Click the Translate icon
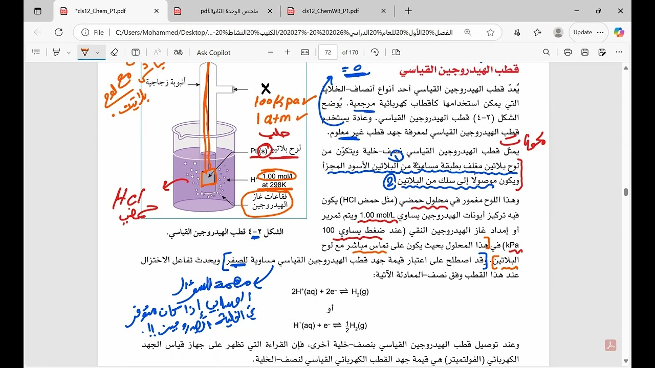Viewport: 655px width, 368px height. coord(178,52)
